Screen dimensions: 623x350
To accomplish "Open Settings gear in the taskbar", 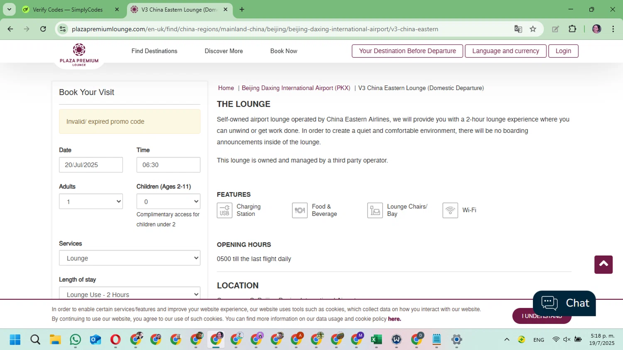I will coord(456,340).
